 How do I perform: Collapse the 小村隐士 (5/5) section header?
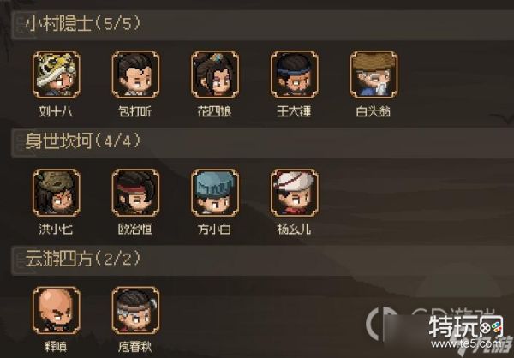tap(262, 25)
